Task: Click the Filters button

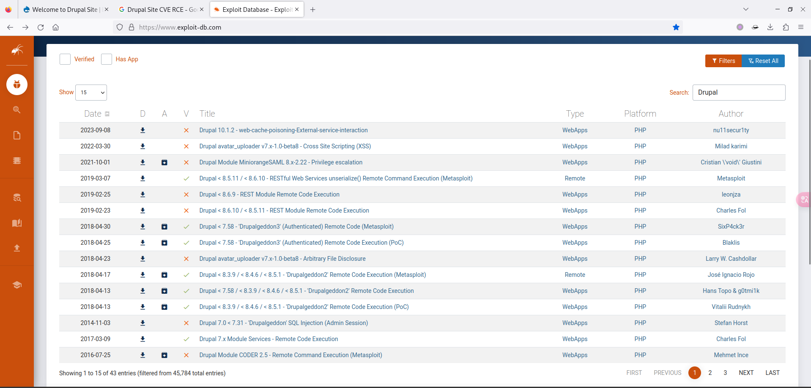Action: 723,61
